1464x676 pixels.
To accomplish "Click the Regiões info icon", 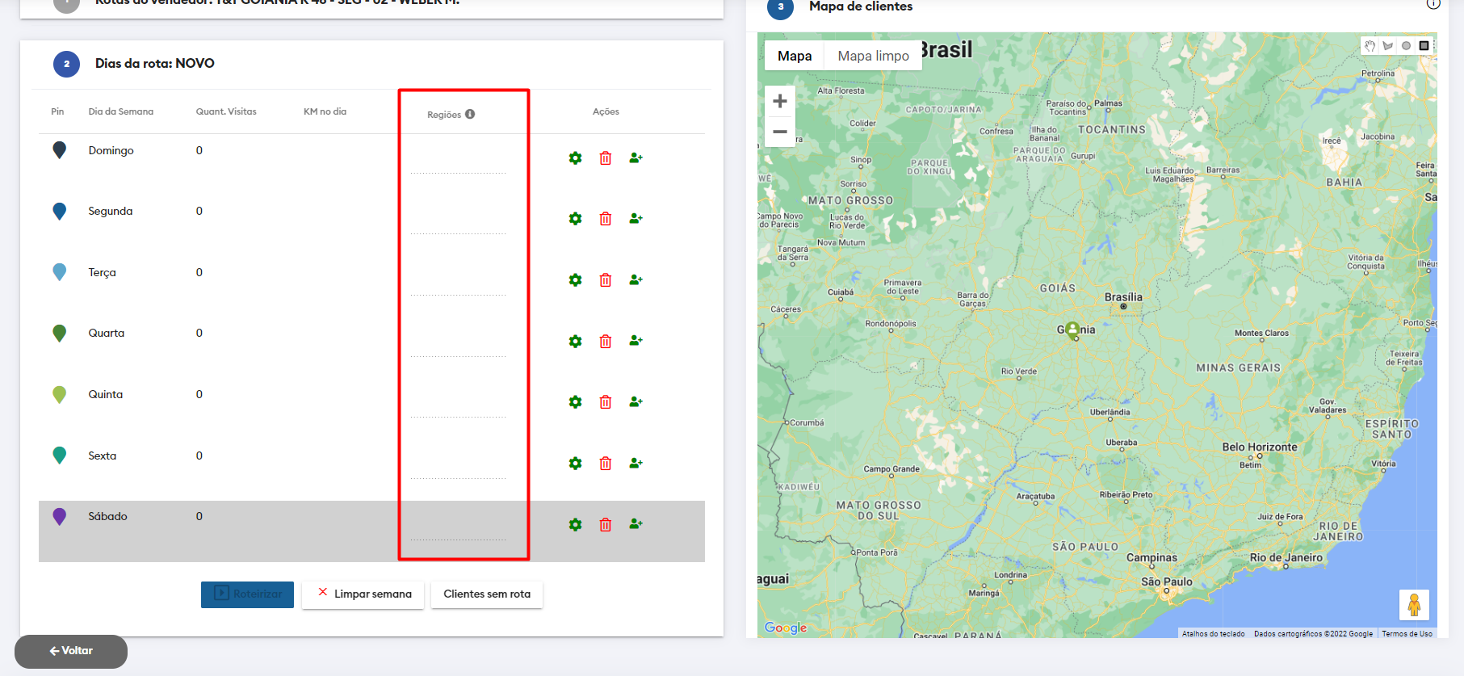I will (x=470, y=115).
